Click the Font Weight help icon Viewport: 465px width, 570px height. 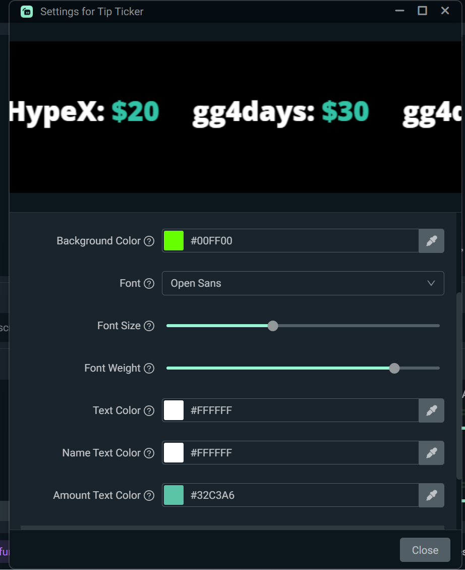tap(149, 369)
